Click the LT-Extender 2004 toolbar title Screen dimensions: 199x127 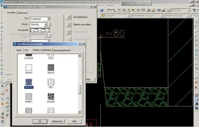coord(136,3)
